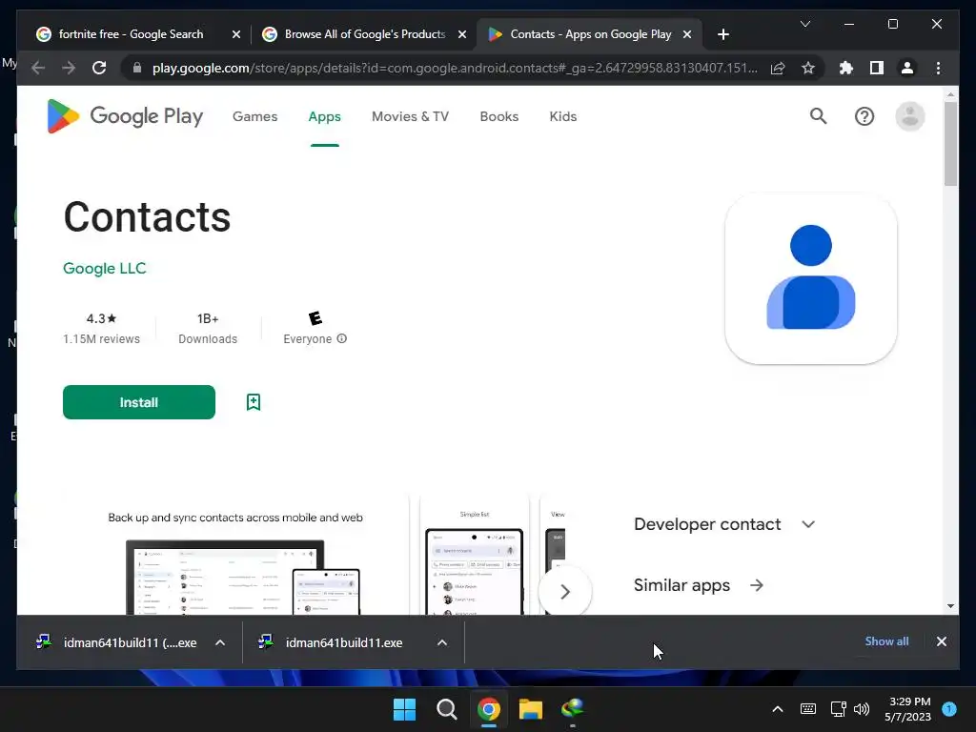Install the Contacts app
Screen dimensions: 976x732
coord(139,402)
